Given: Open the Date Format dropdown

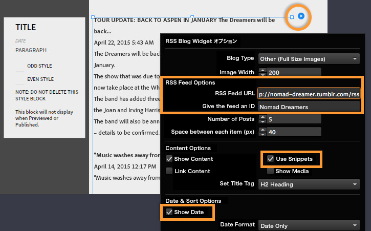Looking at the screenshot, I should click(x=309, y=225).
